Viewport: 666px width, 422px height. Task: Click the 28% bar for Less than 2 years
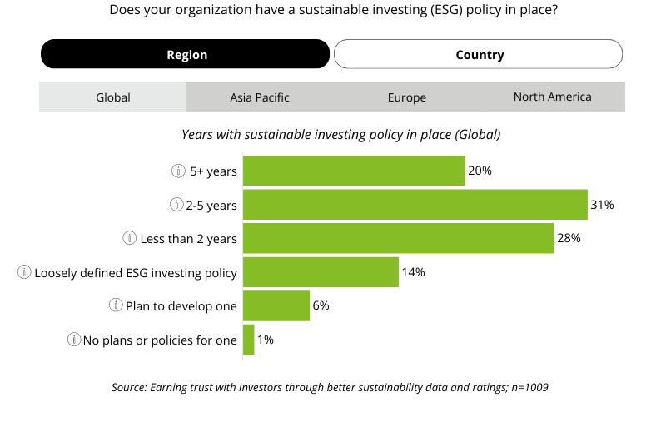click(x=398, y=239)
